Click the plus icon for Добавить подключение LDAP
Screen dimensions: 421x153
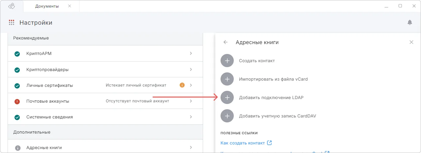tap(227, 97)
